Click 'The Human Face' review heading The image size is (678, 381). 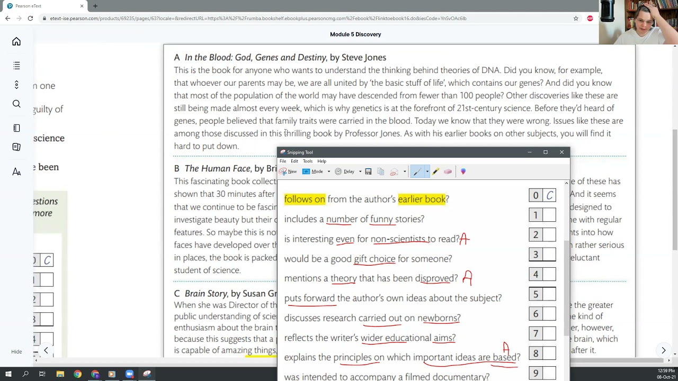225,168
